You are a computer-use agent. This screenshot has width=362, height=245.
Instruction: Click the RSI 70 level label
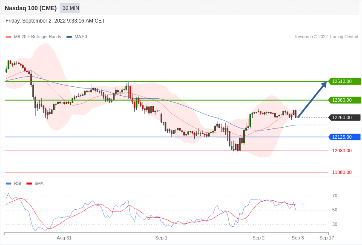334,196
